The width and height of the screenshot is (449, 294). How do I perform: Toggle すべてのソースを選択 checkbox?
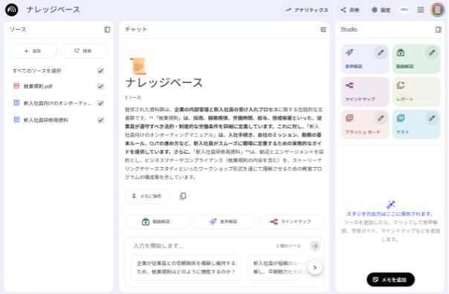(100, 71)
